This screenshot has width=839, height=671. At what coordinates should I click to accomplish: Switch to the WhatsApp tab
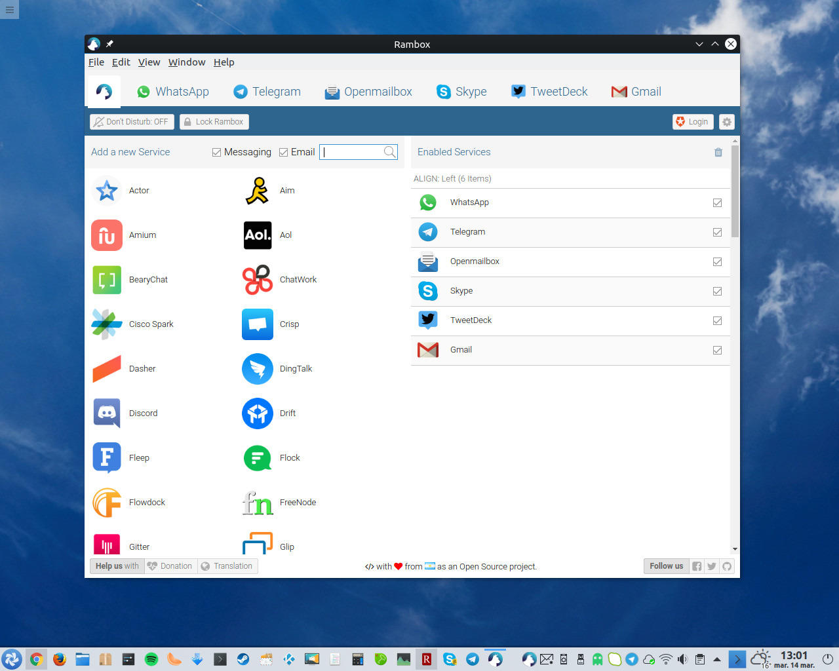(x=173, y=92)
